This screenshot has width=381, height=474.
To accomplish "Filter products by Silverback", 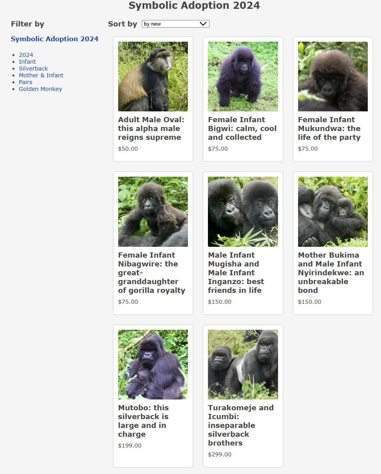I will pos(33,69).
